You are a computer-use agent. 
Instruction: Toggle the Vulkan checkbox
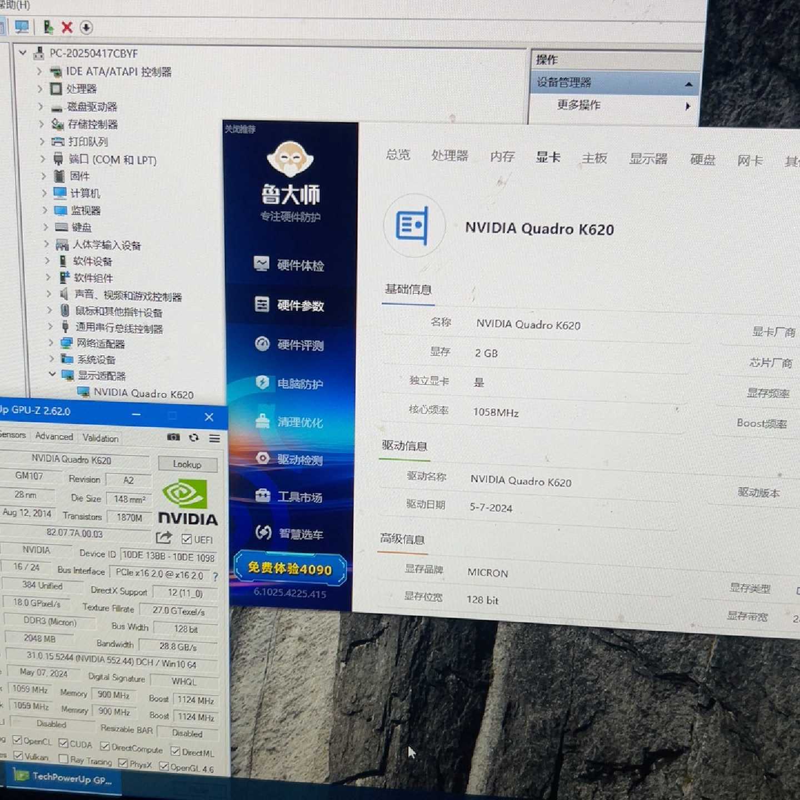18,756
